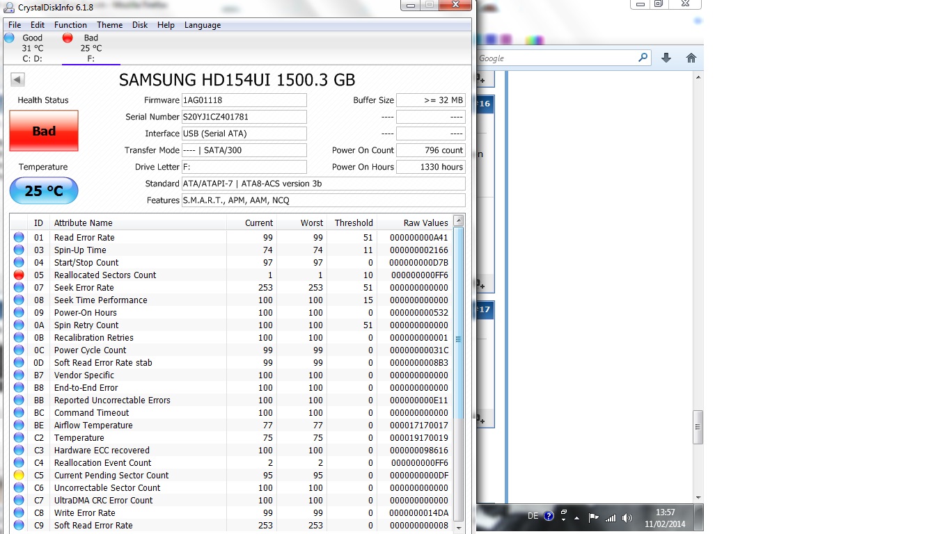
Task: Click the Current column header
Action: point(251,223)
